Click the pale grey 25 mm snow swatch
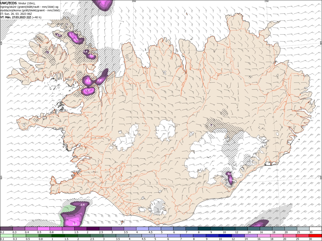The height and width of the screenshot is (241, 322). click(x=303, y=229)
